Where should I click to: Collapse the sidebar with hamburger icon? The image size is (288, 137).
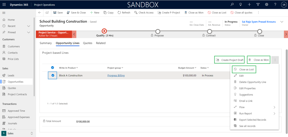pyautogui.click(x=4, y=13)
